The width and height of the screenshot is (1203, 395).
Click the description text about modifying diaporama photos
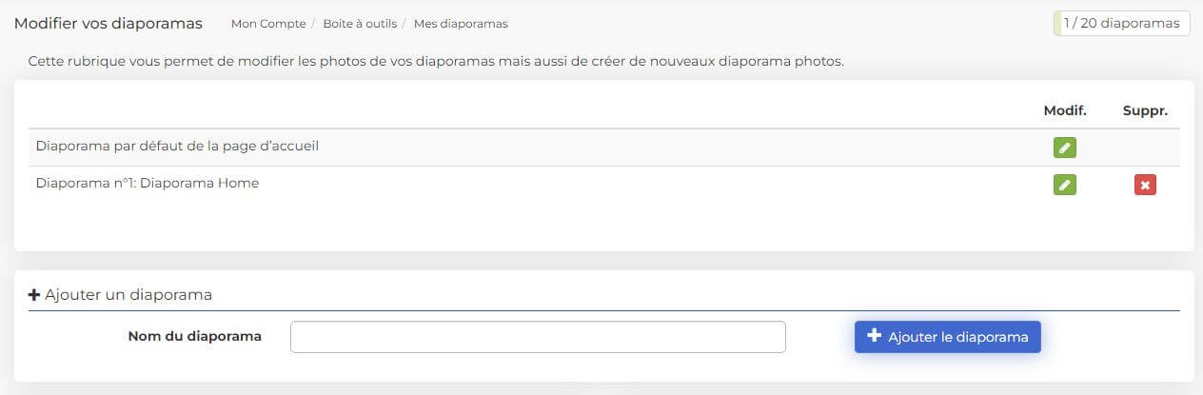tap(436, 62)
